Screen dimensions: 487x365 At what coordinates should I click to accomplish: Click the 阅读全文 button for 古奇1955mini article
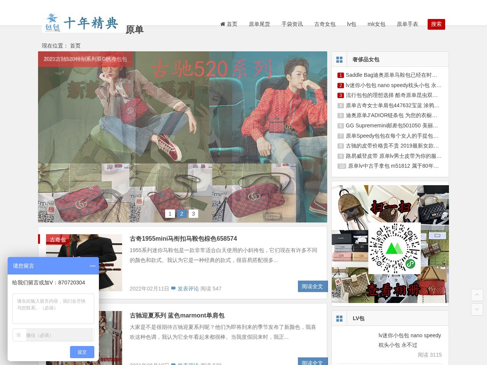[x=312, y=286]
